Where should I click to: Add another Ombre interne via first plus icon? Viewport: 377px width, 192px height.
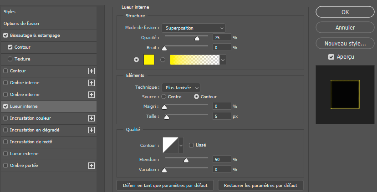pos(91,83)
